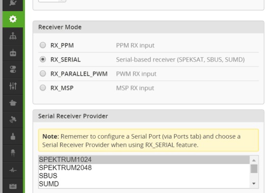Viewport: 266px width, 193px height.
Task: Select the RX_PARALLEL_PWM radio button
Action: click(x=43, y=74)
